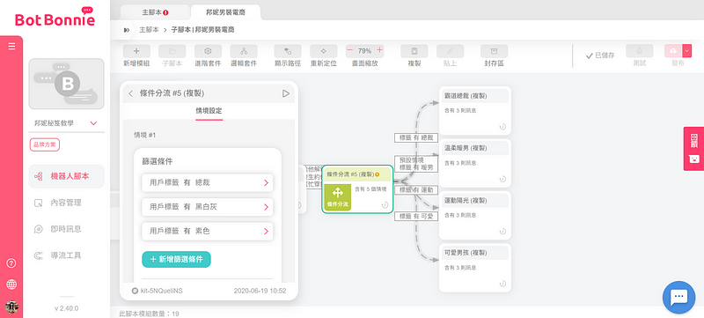This screenshot has height=318, width=704.
Task: Select the 條件分流 #5 node on canvas
Action: tap(357, 189)
